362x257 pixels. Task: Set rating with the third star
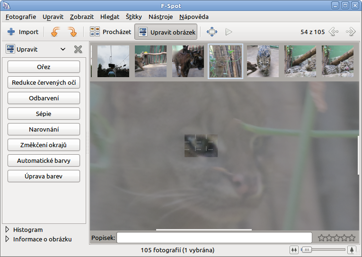click(x=336, y=238)
